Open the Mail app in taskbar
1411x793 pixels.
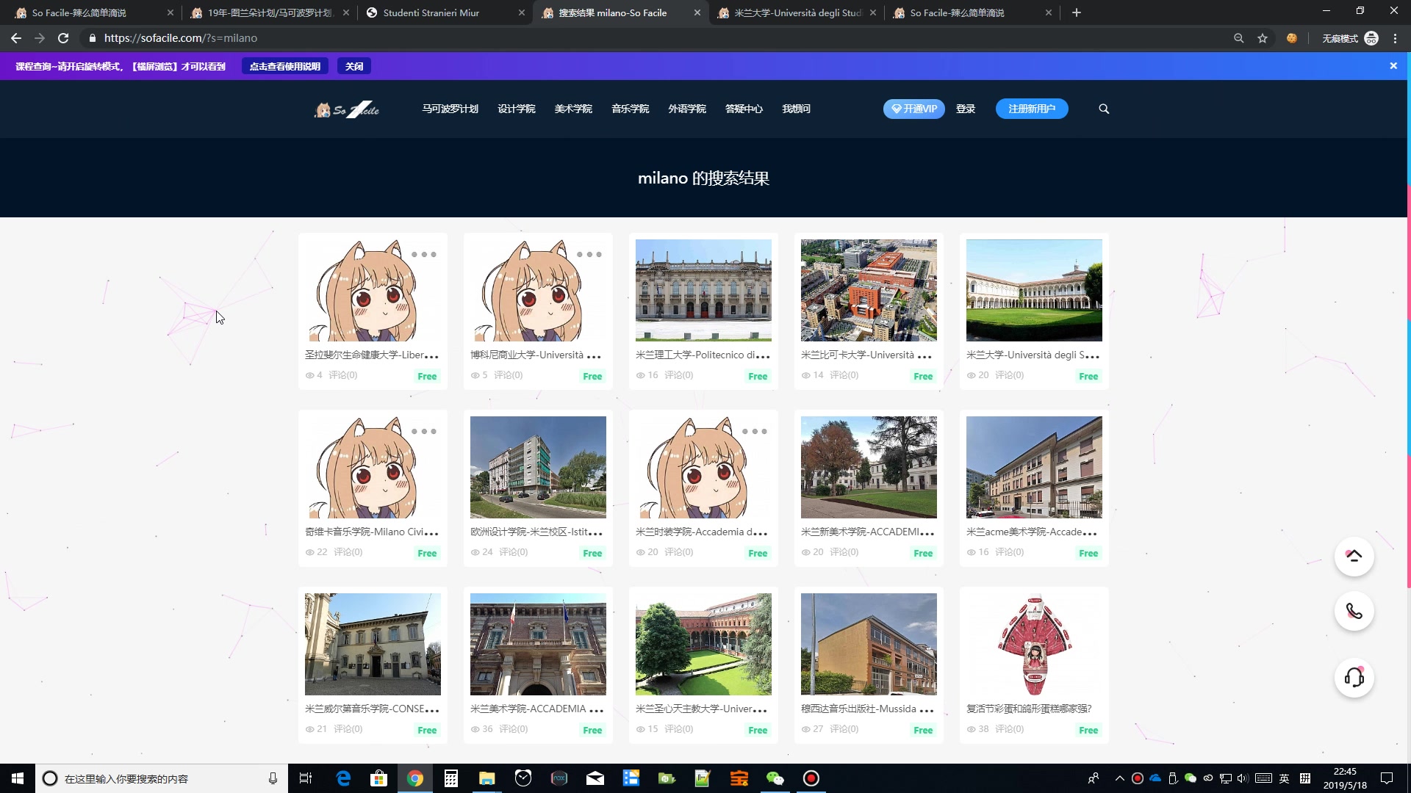click(x=595, y=778)
